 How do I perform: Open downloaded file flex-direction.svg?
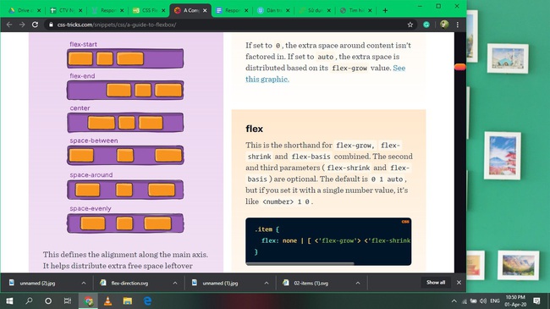click(x=129, y=283)
